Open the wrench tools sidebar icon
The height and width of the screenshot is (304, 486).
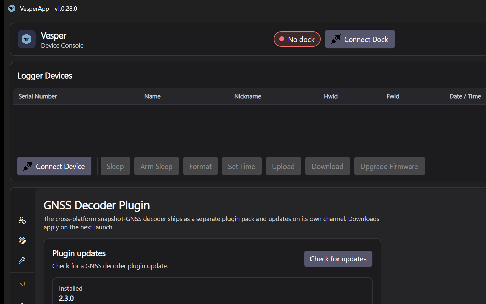(x=22, y=260)
